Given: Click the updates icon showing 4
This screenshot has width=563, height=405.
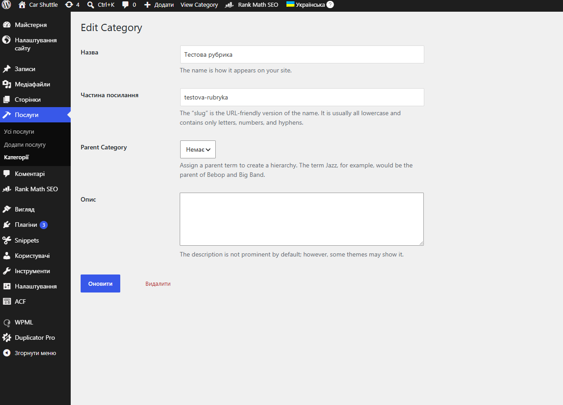Looking at the screenshot, I should (x=69, y=5).
